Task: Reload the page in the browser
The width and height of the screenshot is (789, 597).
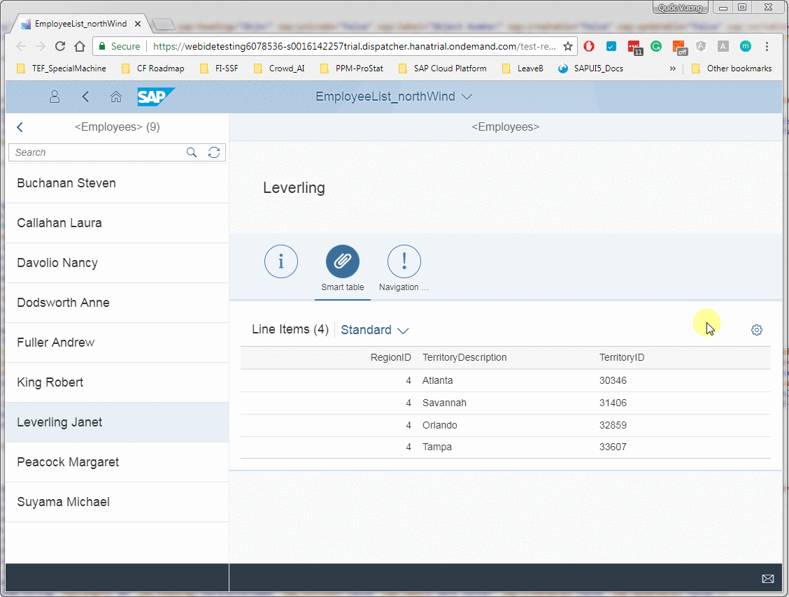Action: 60,46
